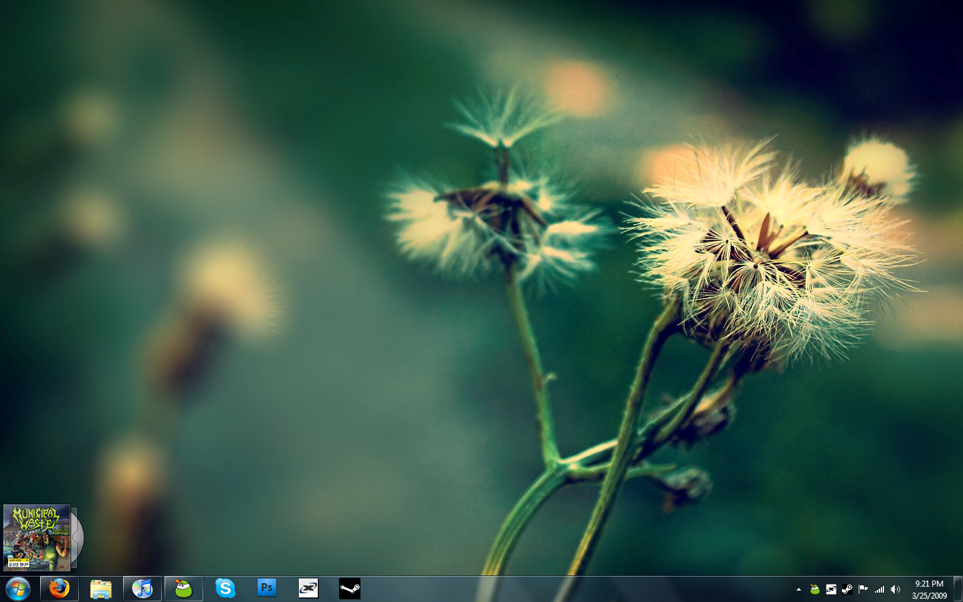Click the Municipal Waste album art gadget
The width and height of the screenshot is (963, 602).
tap(37, 538)
